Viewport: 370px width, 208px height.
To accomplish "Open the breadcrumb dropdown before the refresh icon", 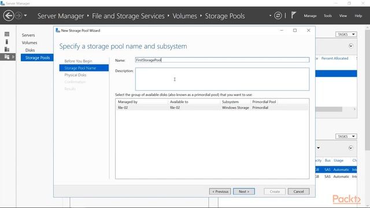I will pos(270,16).
